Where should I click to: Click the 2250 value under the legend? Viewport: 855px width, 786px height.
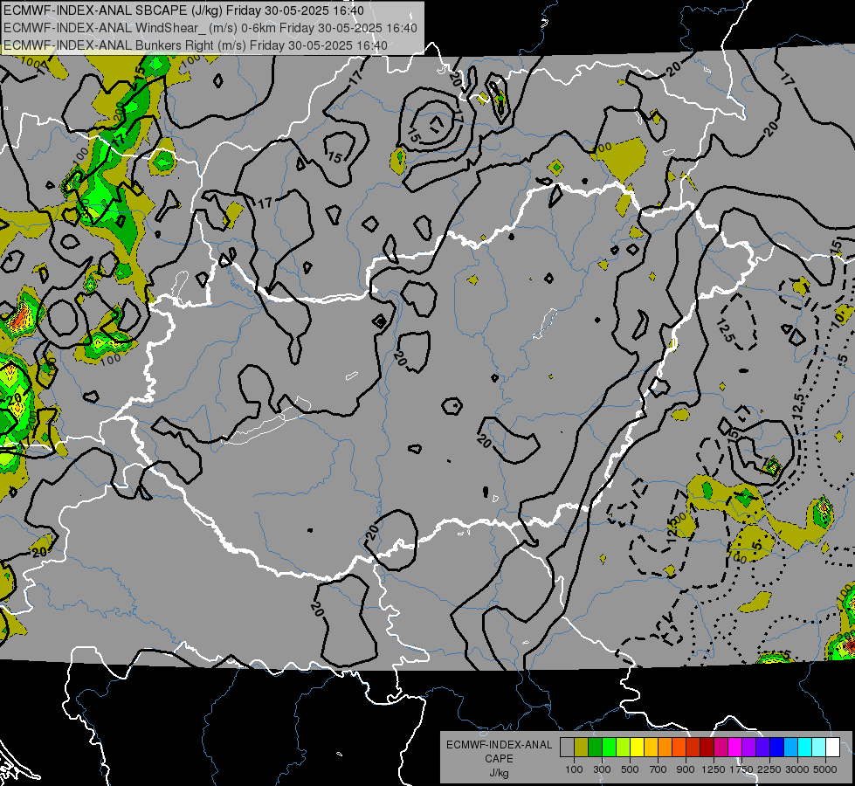(x=769, y=769)
